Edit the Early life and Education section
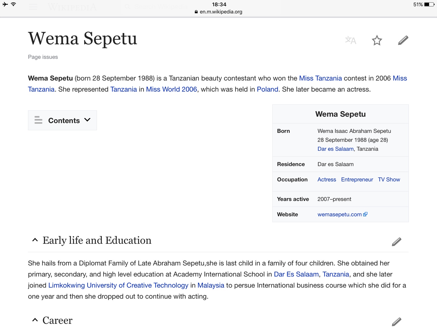The image size is (437, 327). pos(396,242)
